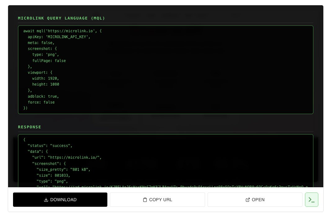Select the Microlink Query Language (MQL) heading
Screen dimensions: 332x217
coord(61,18)
